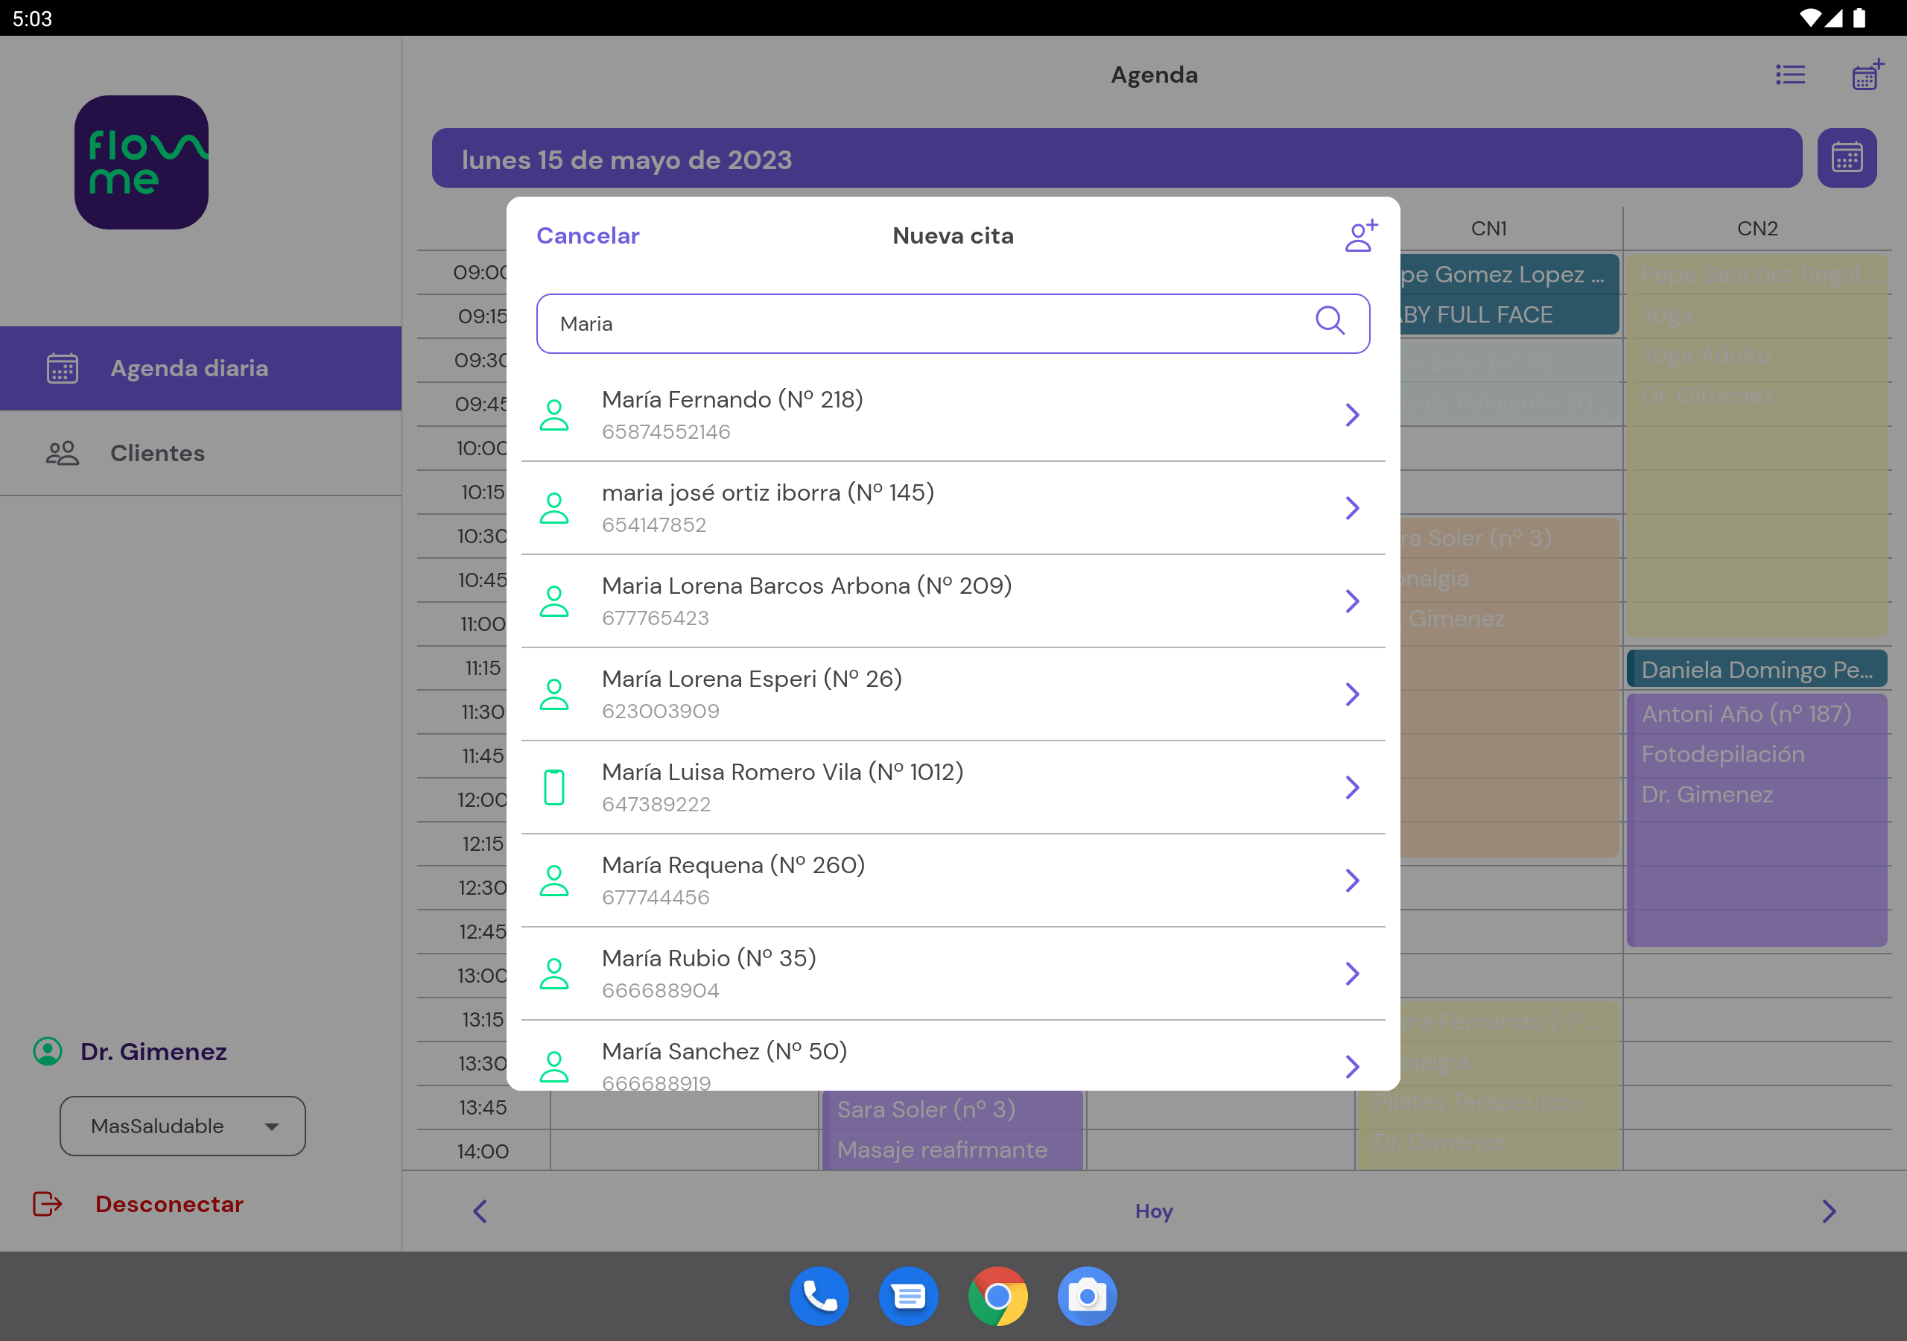This screenshot has width=1907, height=1341.
Task: Click the CN1 column header
Action: coord(1488,229)
